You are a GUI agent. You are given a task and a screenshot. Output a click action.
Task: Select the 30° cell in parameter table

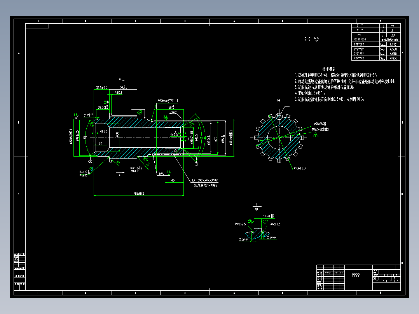point(393,35)
